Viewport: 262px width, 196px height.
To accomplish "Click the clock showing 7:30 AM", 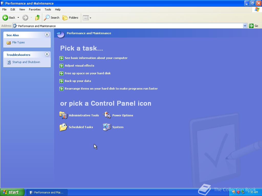I will click(253, 192).
